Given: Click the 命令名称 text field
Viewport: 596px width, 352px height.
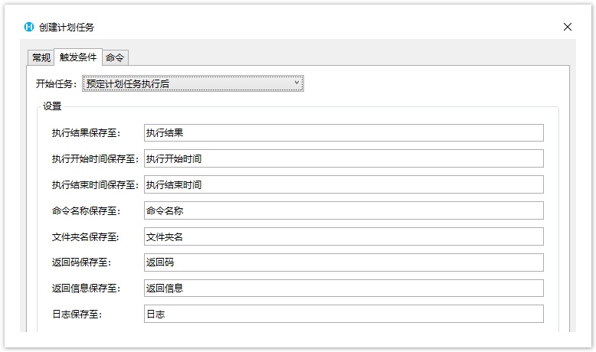Looking at the screenshot, I should click(x=344, y=210).
